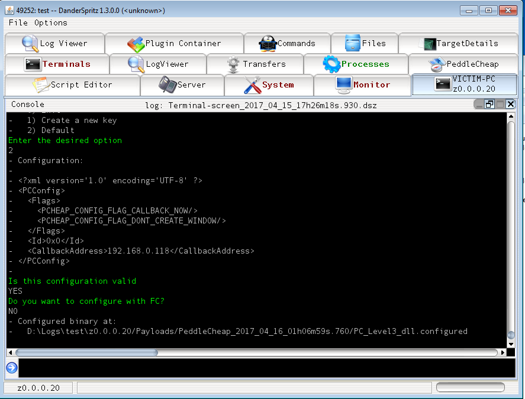The image size is (525, 399).
Task: Click "Do you want to configure with FC?"
Action: tap(86, 301)
